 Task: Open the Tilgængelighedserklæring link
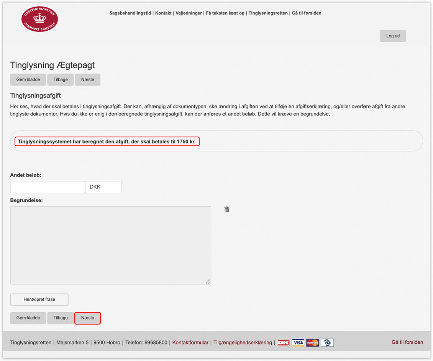[243, 343]
